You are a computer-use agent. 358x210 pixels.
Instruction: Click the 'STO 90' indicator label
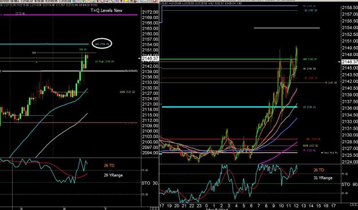[349, 184]
